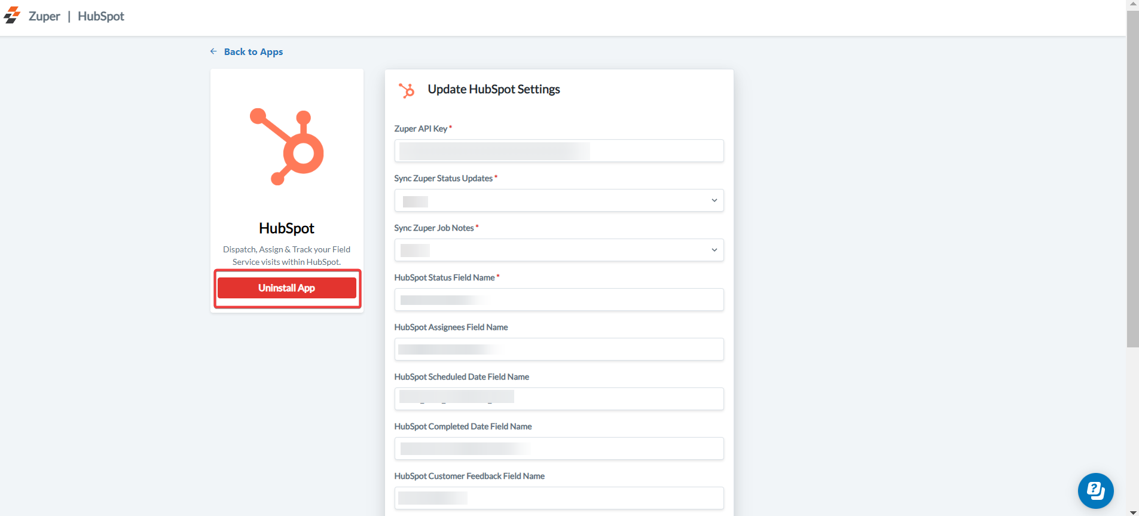Open the help chat widget

tap(1095, 491)
